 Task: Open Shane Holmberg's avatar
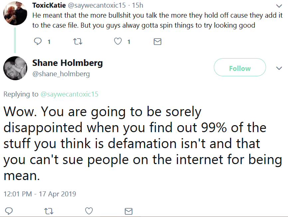15,68
